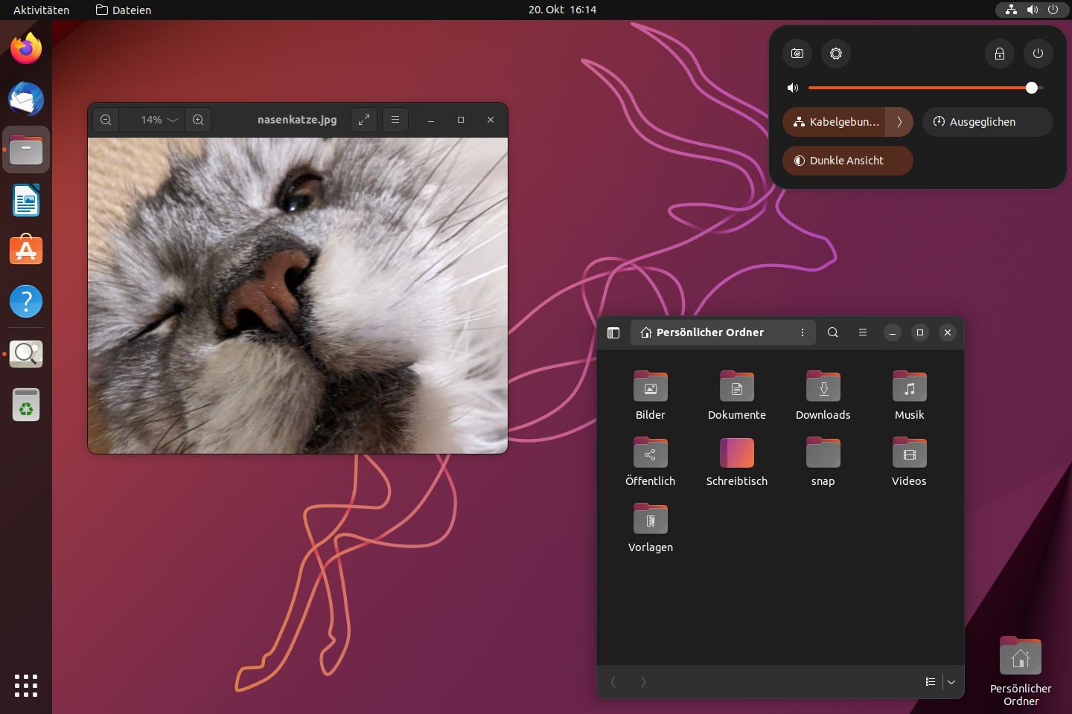Open the view options dropdown arrow in Files

pos(951,682)
